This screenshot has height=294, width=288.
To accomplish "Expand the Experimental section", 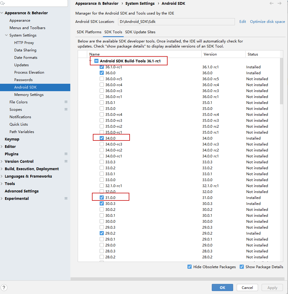I will click(2, 198).
